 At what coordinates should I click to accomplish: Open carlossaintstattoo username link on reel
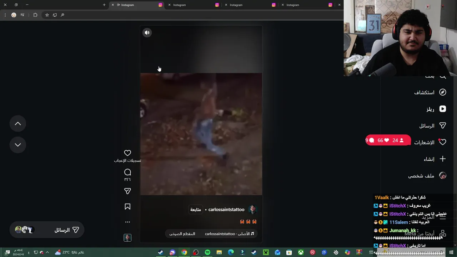(226, 210)
